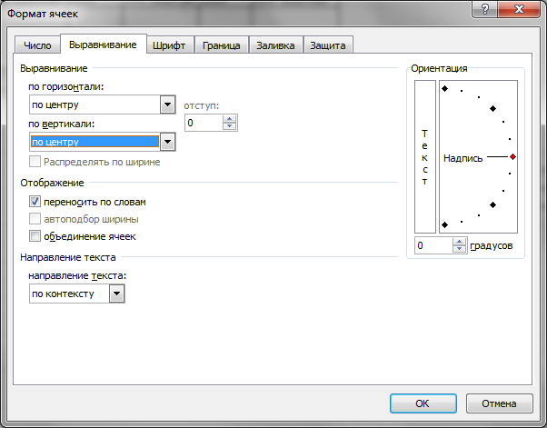Click the 'Распределять по ширине' checkbox
The width and height of the screenshot is (547, 428).
[x=35, y=162]
